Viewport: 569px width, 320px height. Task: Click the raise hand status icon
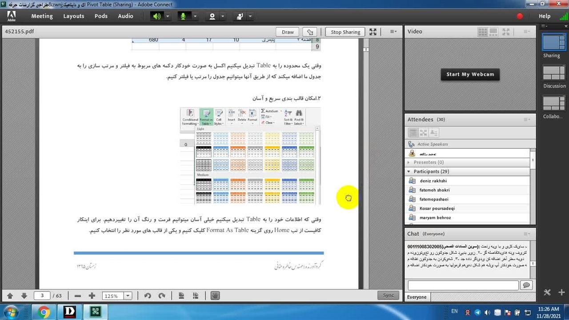(x=240, y=16)
